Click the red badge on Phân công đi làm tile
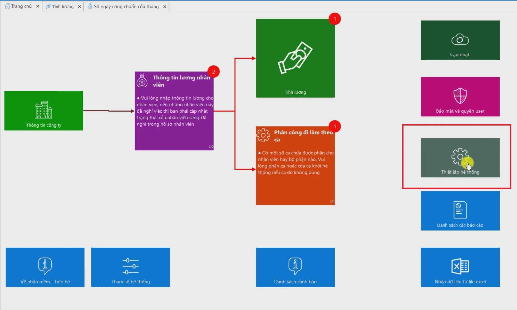Viewport: 517px width, 310px height. tap(335, 127)
